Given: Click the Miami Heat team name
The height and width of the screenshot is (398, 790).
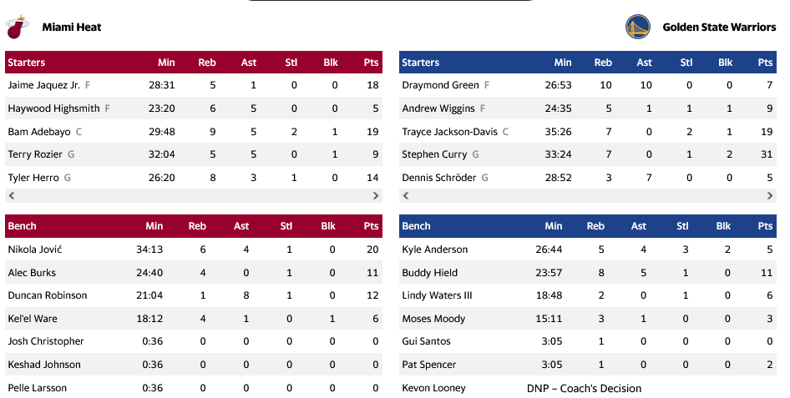Looking at the screenshot, I should pyautogui.click(x=72, y=28).
